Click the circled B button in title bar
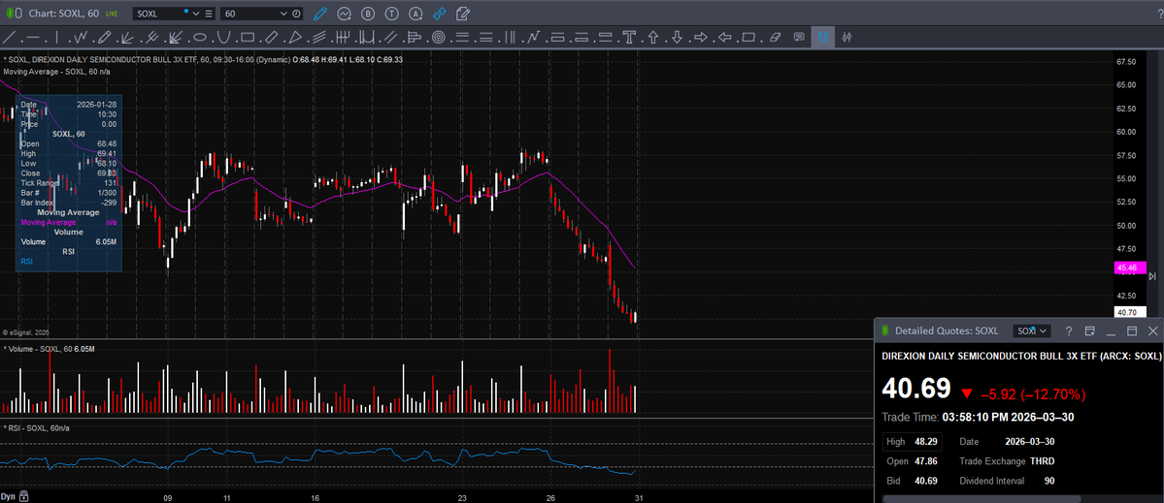 368,14
